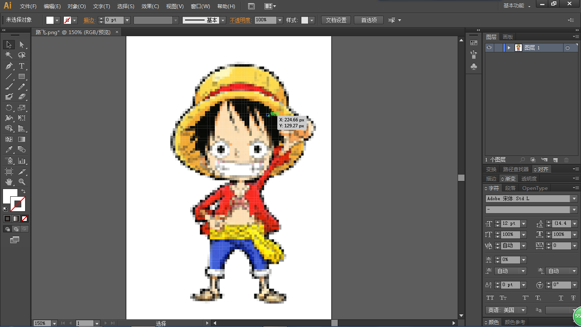
Task: Pick the Gradient tool
Action: click(22, 139)
